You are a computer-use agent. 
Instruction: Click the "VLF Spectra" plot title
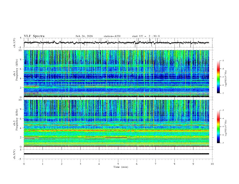[34, 36]
